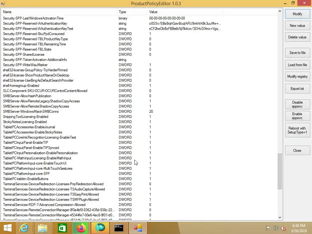
Task: Select Security-SPP-SharedLicense entry
Action: click(139, 55)
